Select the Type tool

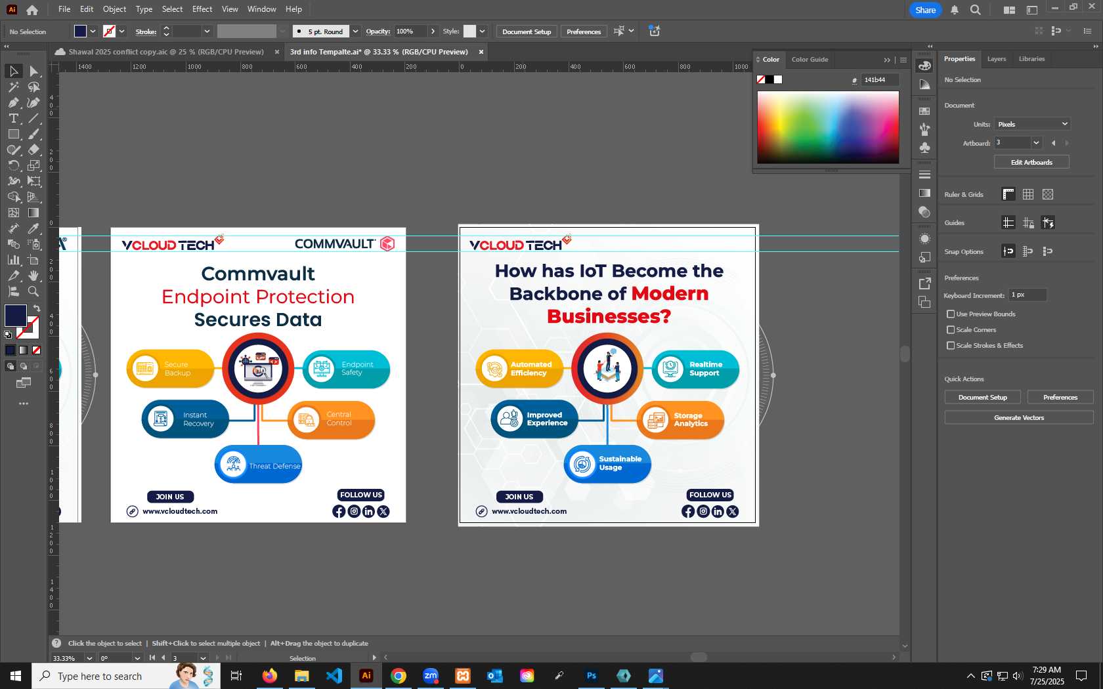(13, 118)
